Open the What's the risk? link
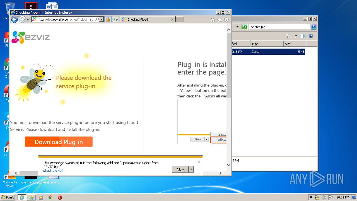This screenshot has width=357, height=201. pyautogui.click(x=53, y=171)
